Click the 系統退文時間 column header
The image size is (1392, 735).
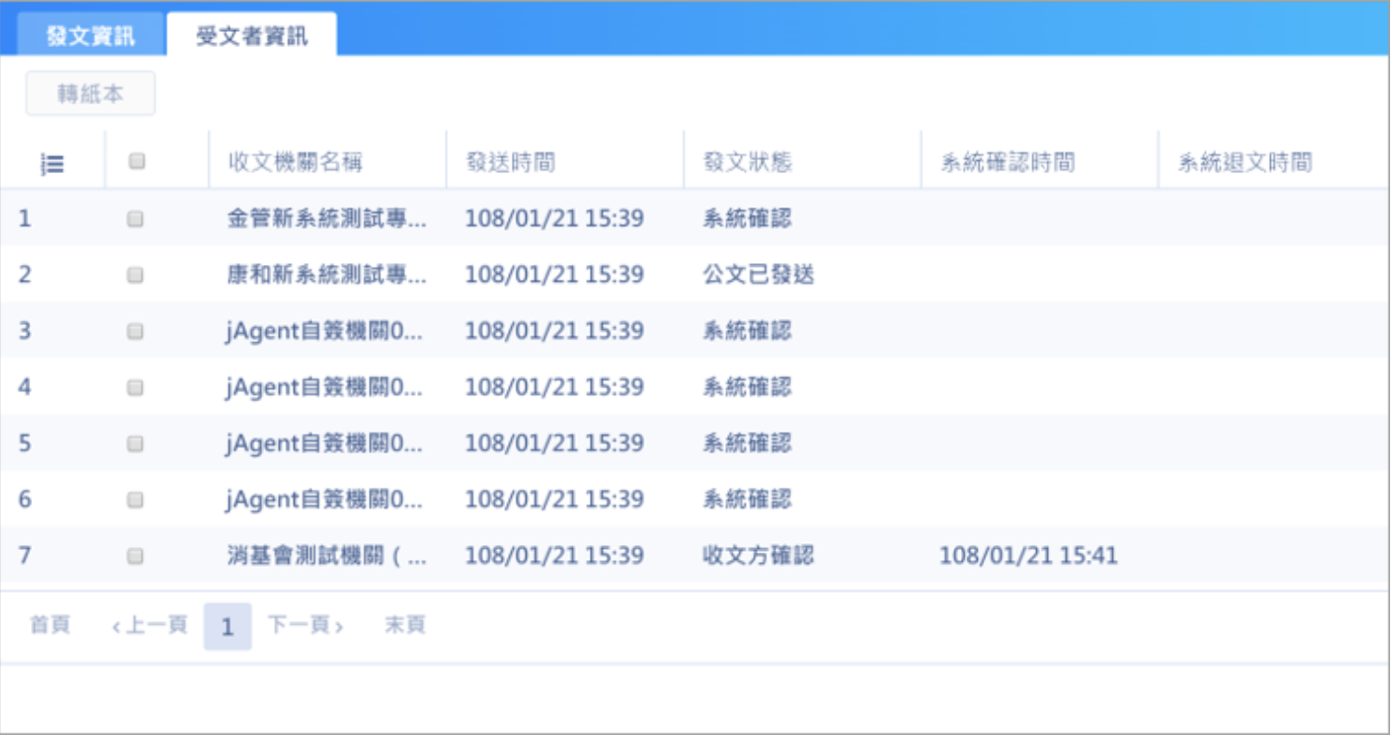1245,163
